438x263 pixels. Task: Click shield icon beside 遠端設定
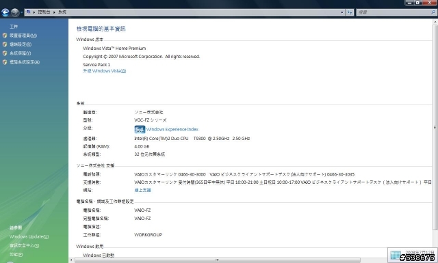[x=5, y=44]
